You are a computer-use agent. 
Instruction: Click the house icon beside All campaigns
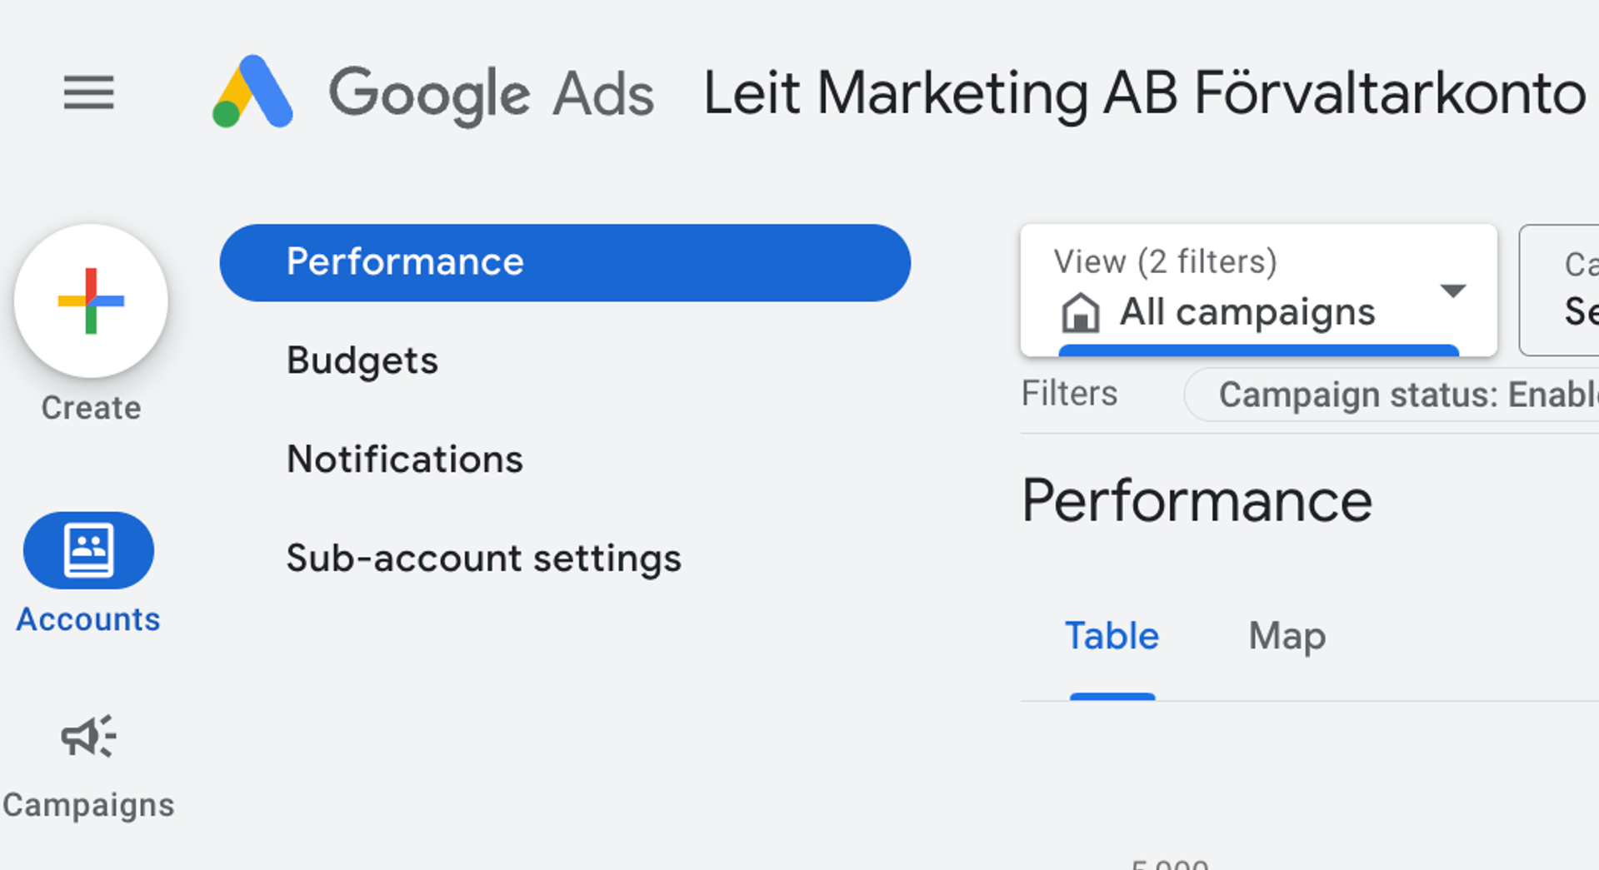point(1080,313)
